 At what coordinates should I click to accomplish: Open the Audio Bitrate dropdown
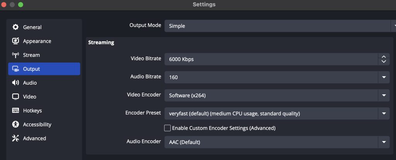coord(277,77)
